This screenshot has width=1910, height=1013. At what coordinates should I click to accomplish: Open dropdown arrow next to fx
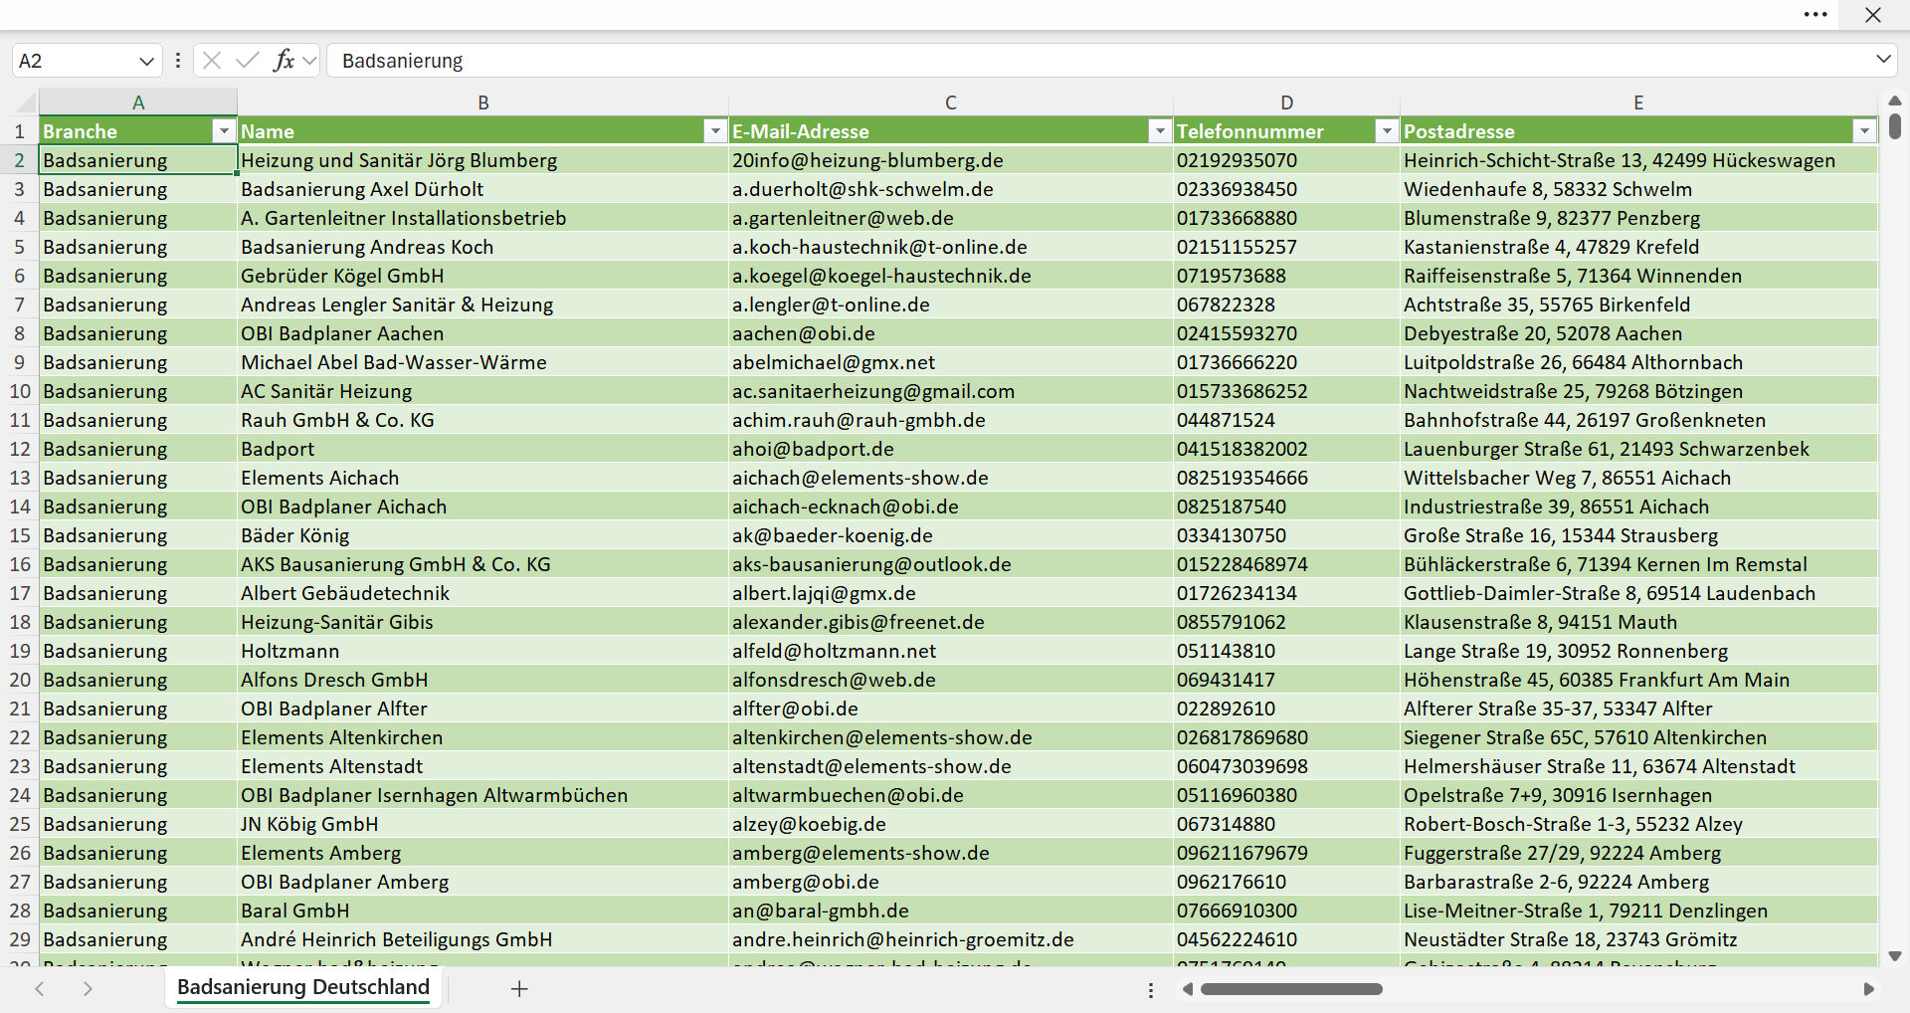(x=309, y=61)
